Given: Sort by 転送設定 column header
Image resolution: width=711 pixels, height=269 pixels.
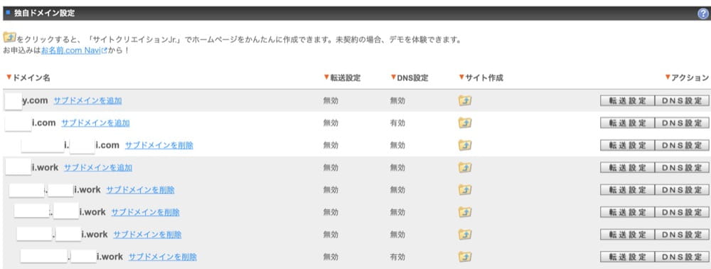Looking at the screenshot, I should [x=342, y=78].
